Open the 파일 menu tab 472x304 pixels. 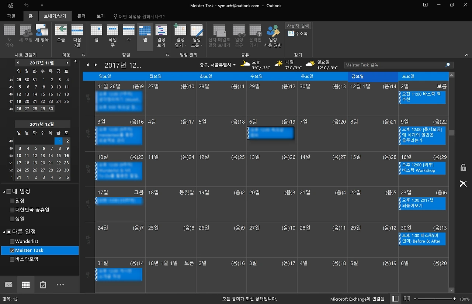(11, 16)
